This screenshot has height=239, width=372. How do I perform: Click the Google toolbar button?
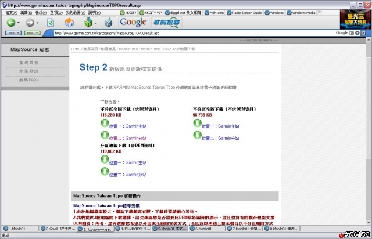[x=133, y=22]
